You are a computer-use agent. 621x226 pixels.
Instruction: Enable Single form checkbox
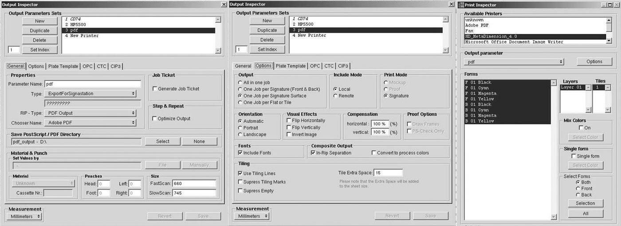click(x=574, y=156)
